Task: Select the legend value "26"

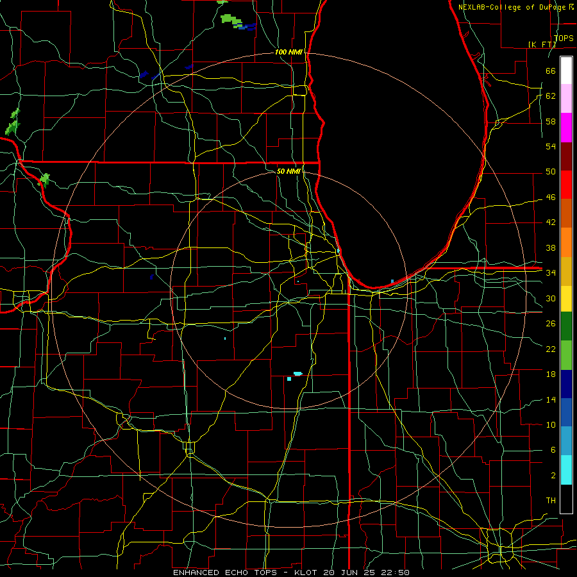Action: click(551, 324)
